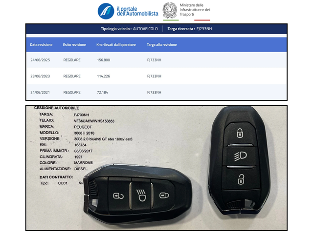Viewport: 313px width, 234px height.
Task: Click the km value 114.226
Action: click(103, 76)
